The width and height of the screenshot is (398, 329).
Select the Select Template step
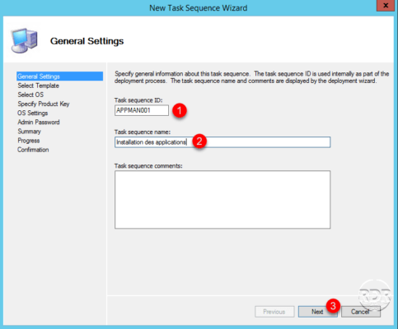(x=38, y=86)
